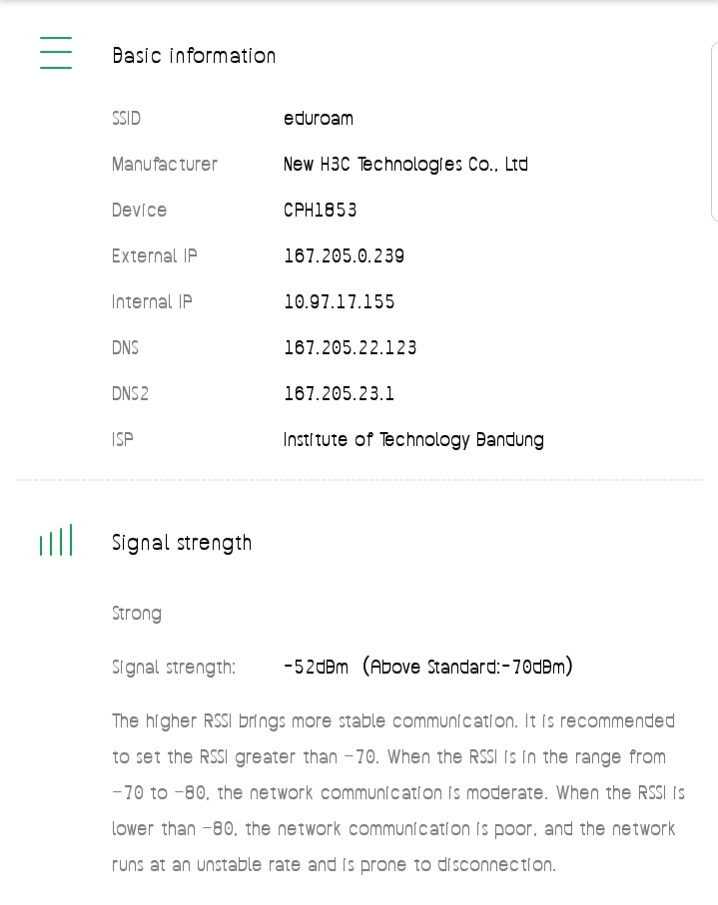This screenshot has height=905, width=718.
Task: Click the scroll handle at right edge
Action: click(x=714, y=132)
